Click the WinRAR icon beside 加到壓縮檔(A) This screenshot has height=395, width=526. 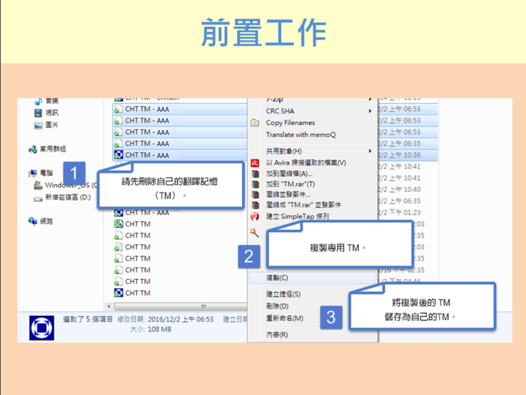[255, 174]
